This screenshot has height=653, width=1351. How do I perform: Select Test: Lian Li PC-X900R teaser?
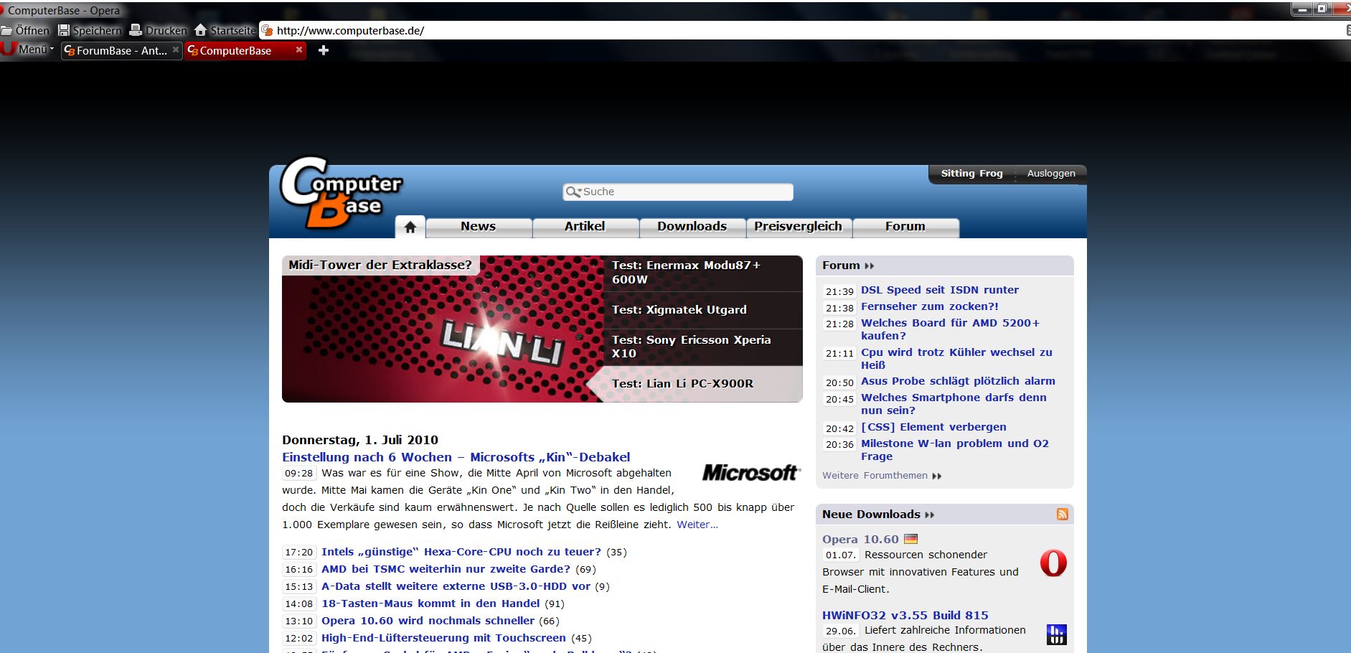coord(703,384)
